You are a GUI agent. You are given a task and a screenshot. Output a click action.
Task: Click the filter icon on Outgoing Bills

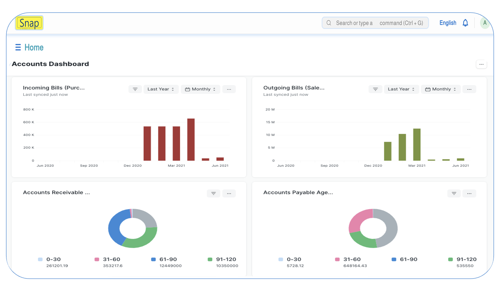(375, 89)
